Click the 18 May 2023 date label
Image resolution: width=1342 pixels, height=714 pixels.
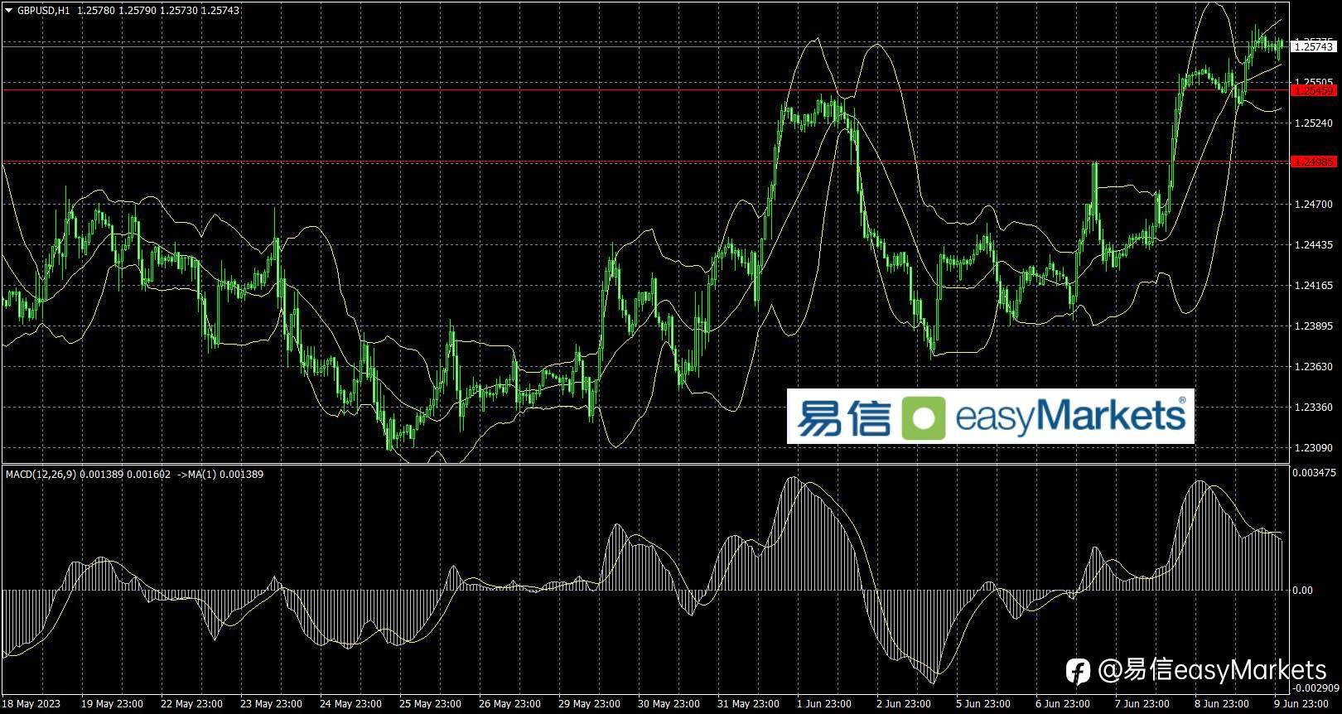click(x=32, y=704)
